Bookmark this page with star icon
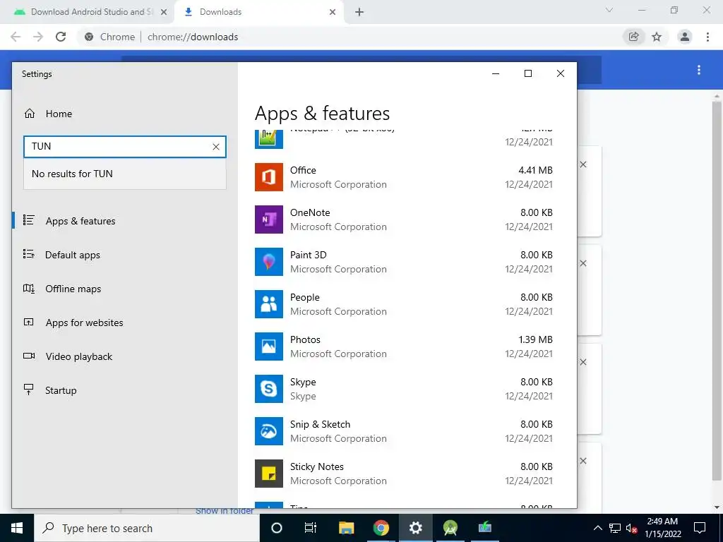723x542 pixels. coord(657,37)
